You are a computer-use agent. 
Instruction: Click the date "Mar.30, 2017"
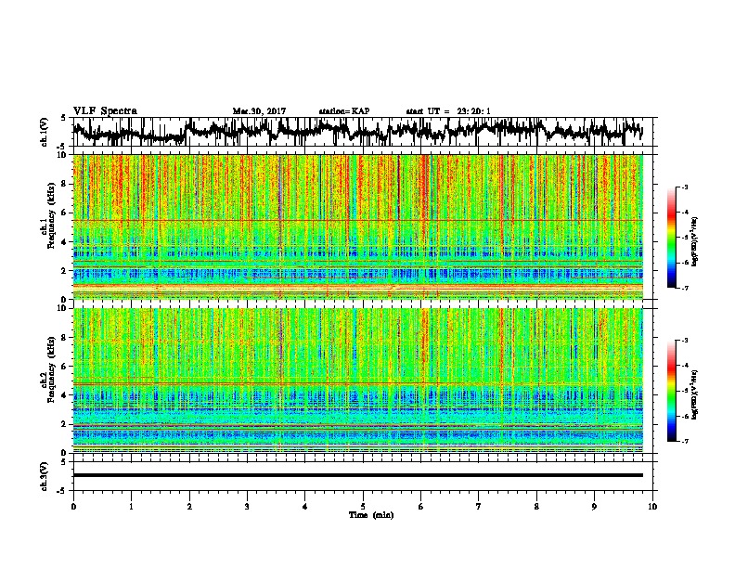click(259, 111)
